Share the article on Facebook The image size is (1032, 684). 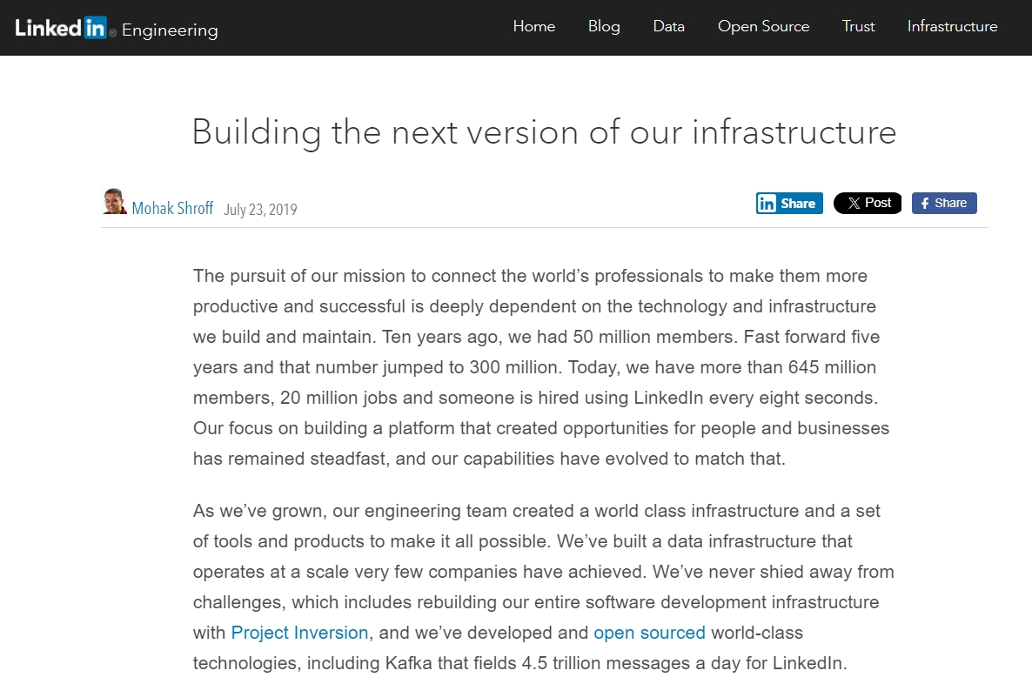944,204
